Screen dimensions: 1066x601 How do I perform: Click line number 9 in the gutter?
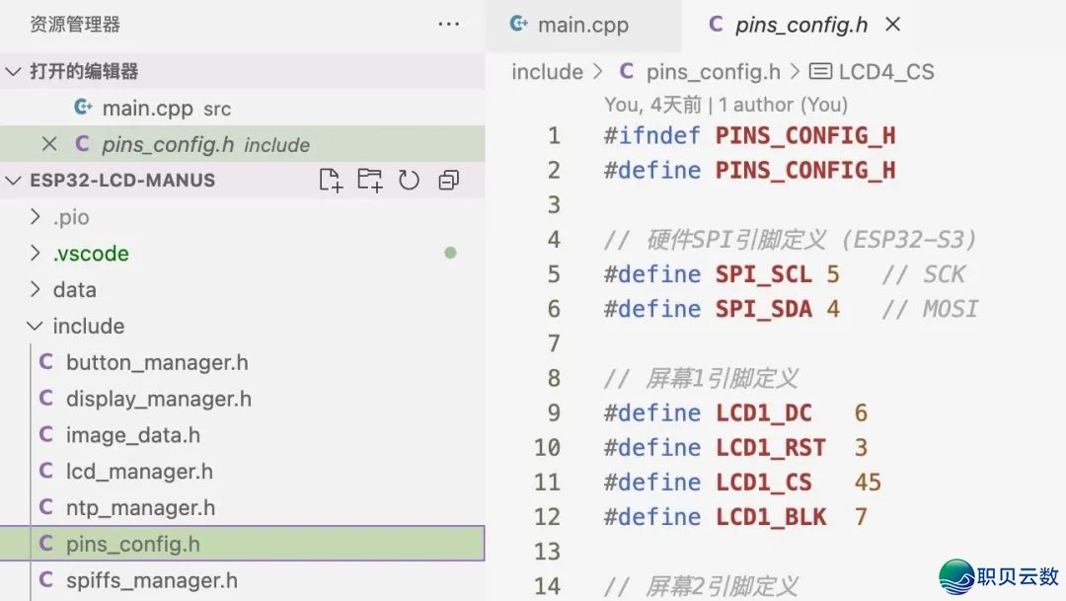coord(554,413)
